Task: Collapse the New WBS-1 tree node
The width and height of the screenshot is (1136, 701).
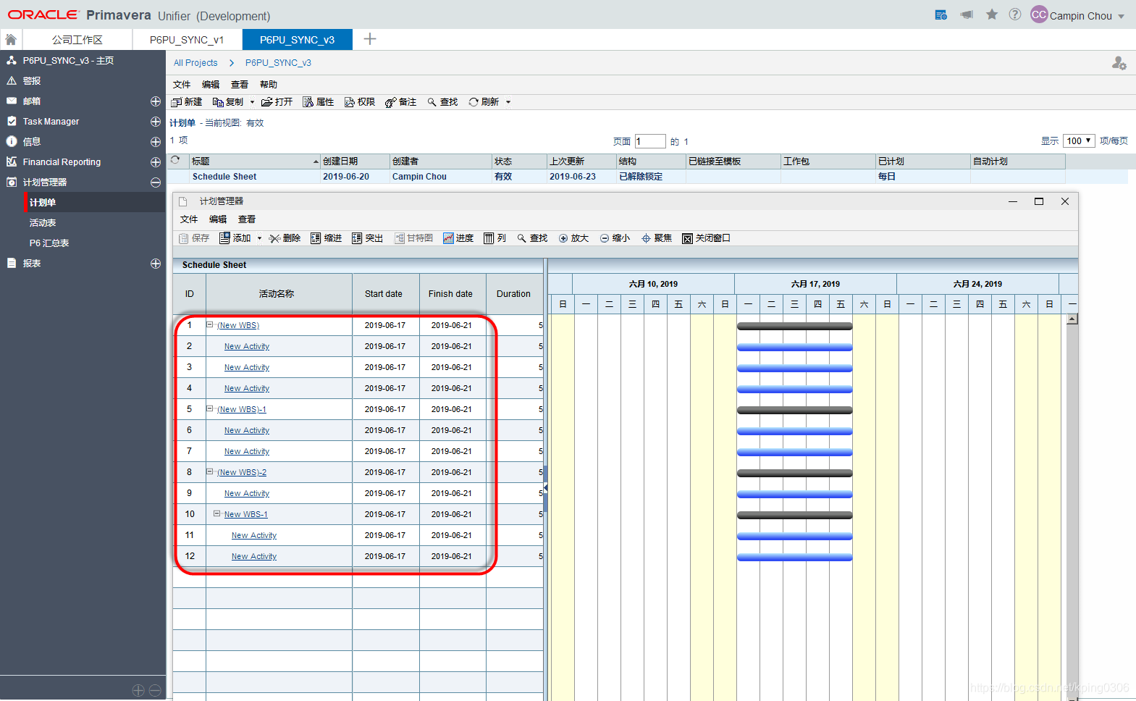Action: 217,513
